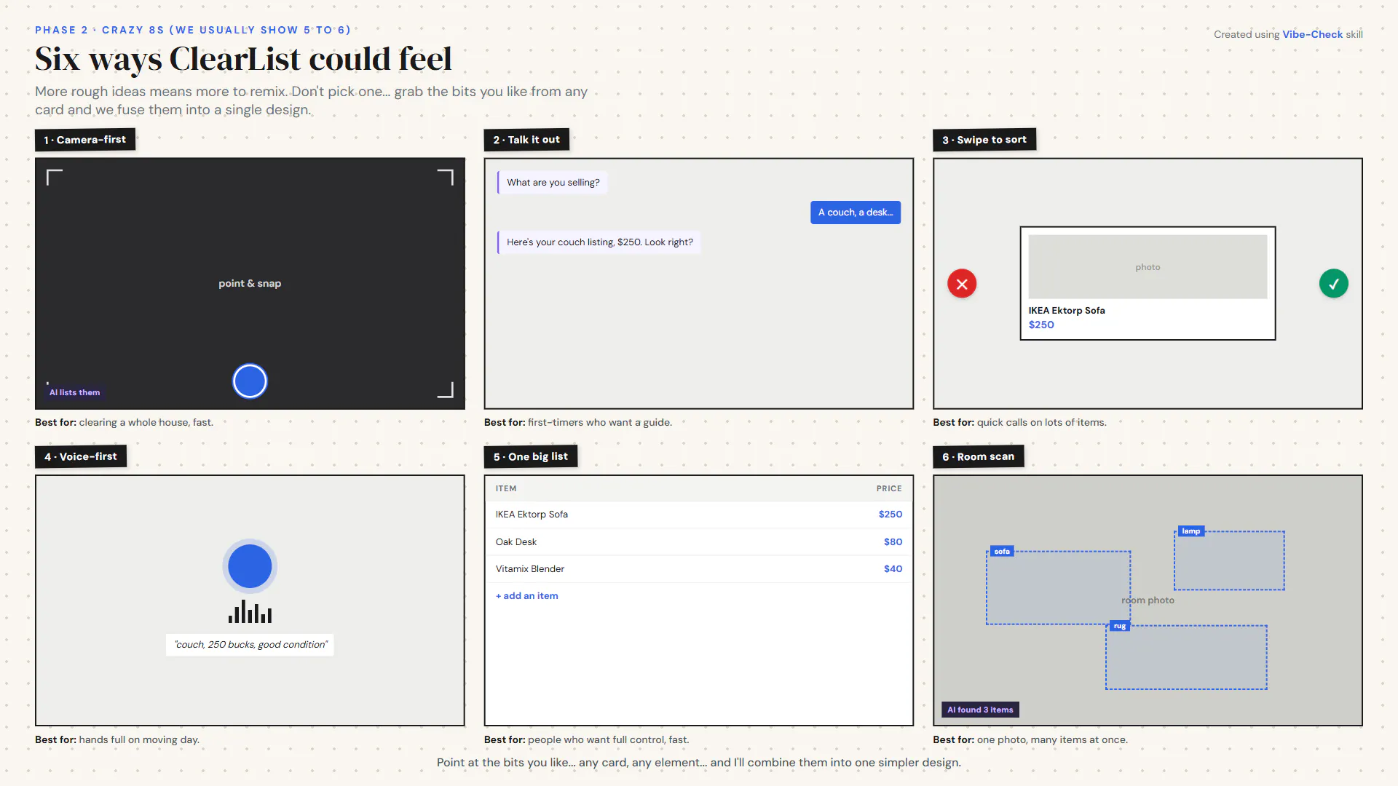The image size is (1398, 786).
Task: Click the green checkmark accept button
Action: [1333, 284]
